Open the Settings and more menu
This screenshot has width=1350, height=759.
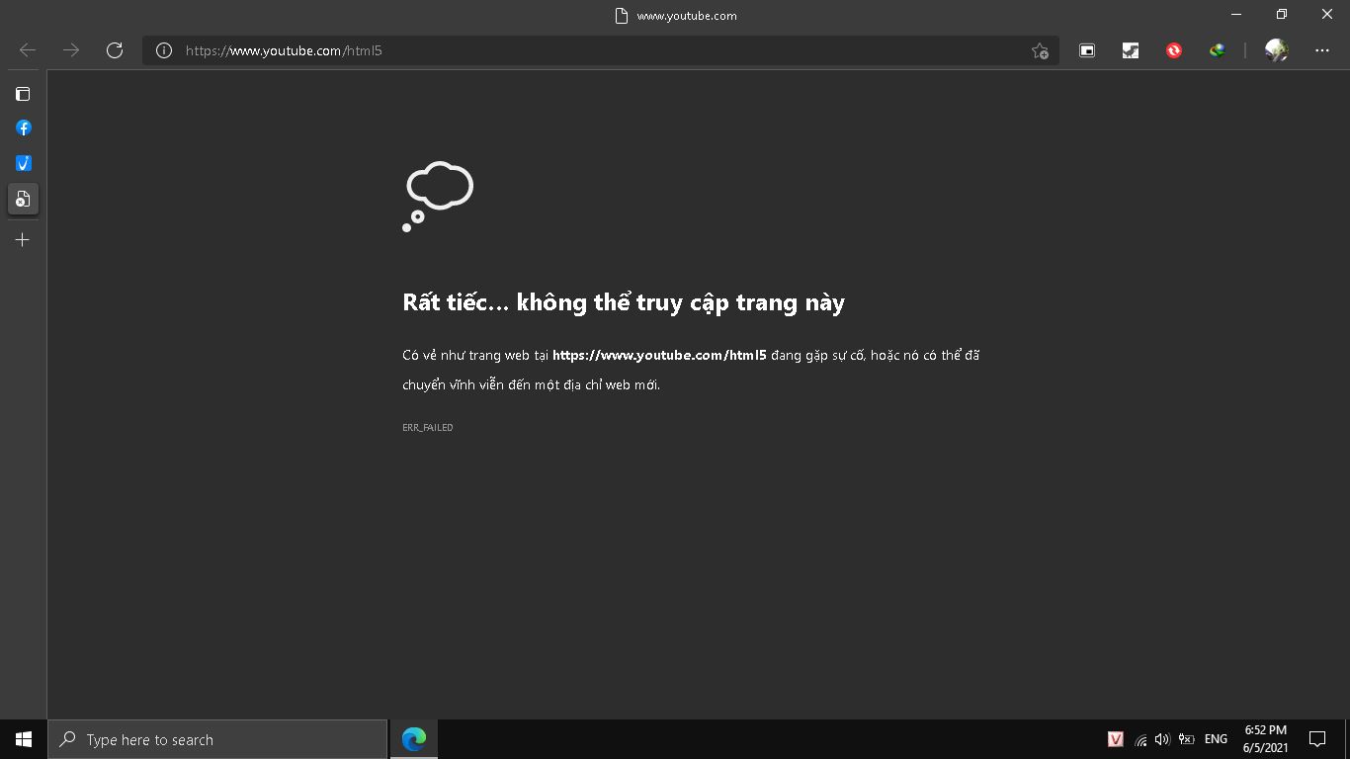point(1321,50)
